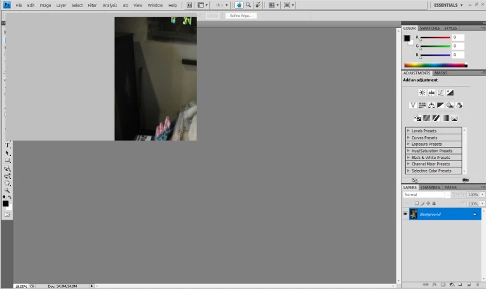486x289 pixels.
Task: Select the Type tool
Action: click(x=7, y=145)
